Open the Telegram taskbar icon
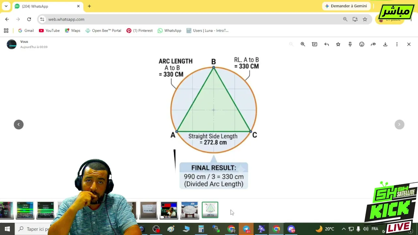The width and height of the screenshot is (418, 235). point(246,229)
